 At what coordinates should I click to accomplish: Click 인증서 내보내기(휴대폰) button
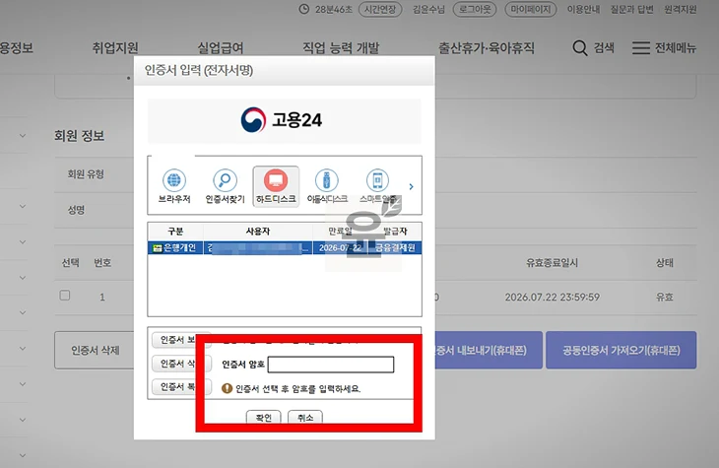pyautogui.click(x=489, y=350)
